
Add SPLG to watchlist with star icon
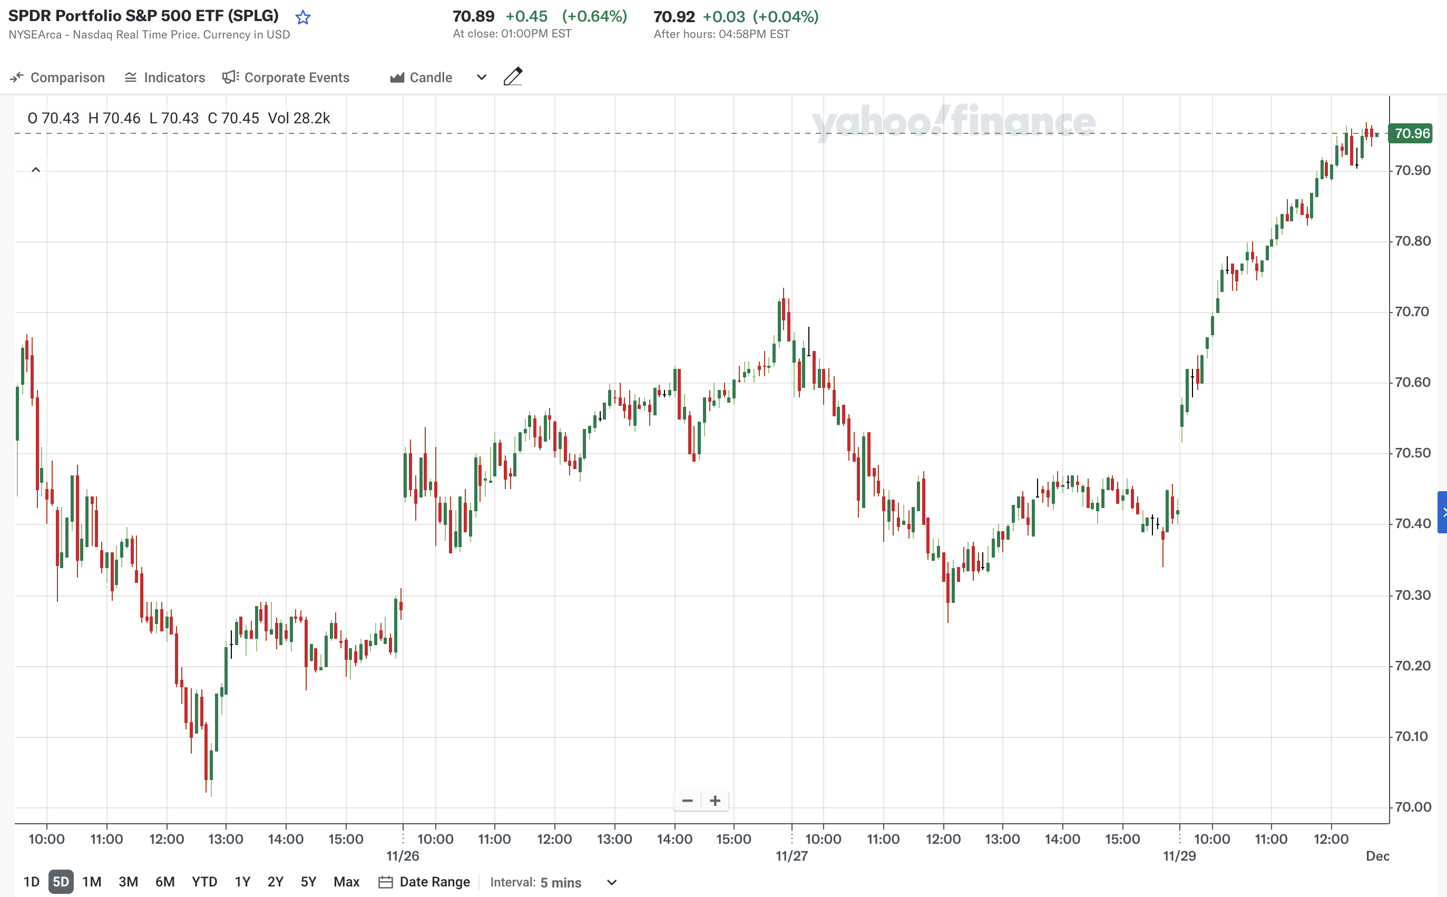(303, 17)
